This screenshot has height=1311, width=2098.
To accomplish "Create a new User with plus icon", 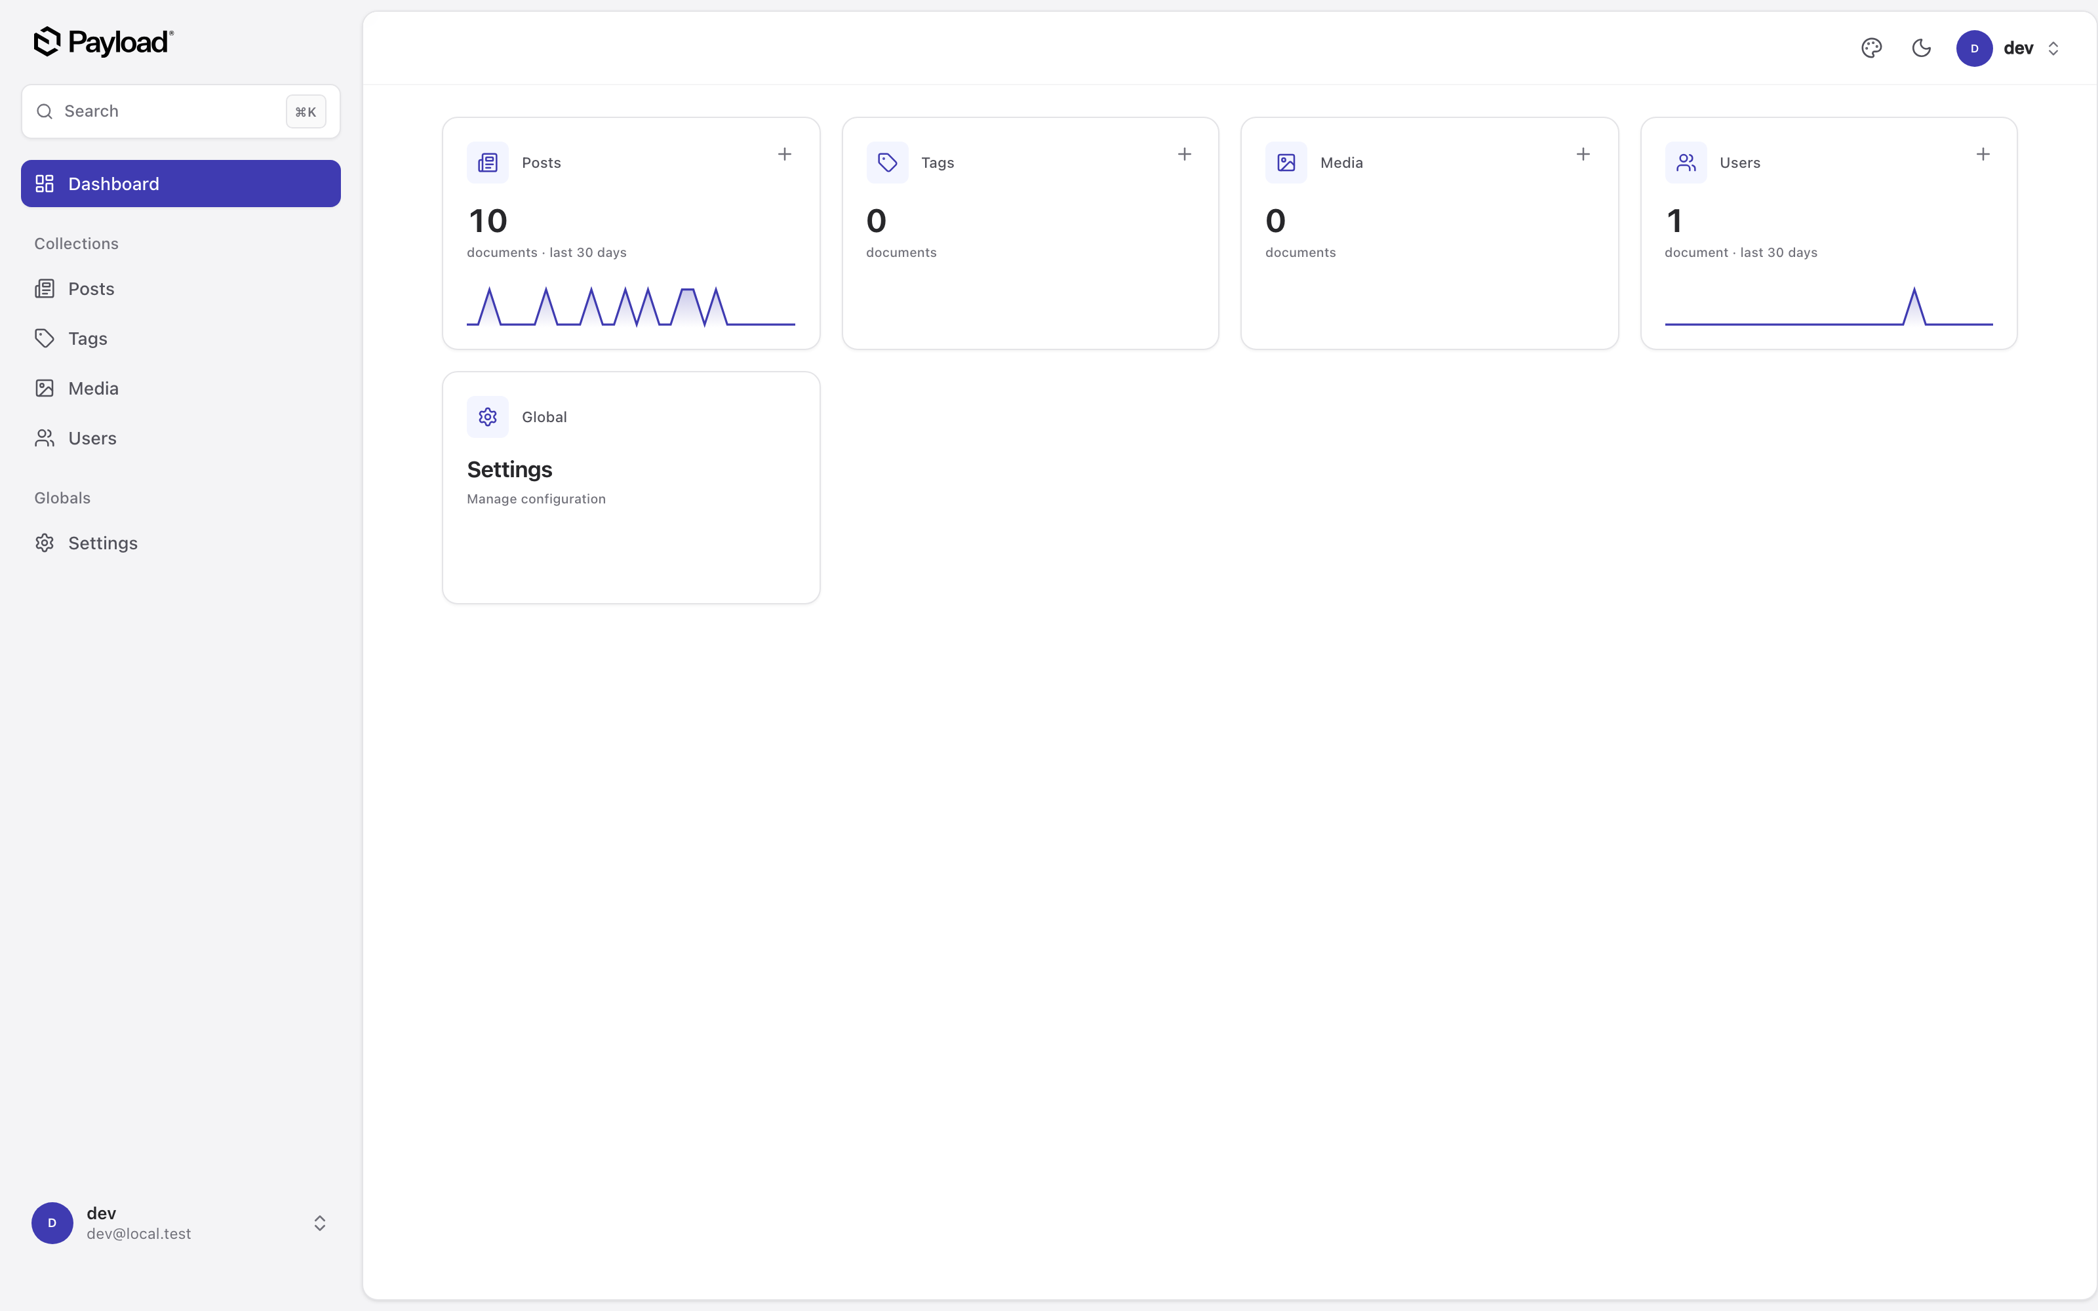I will pos(1983,154).
